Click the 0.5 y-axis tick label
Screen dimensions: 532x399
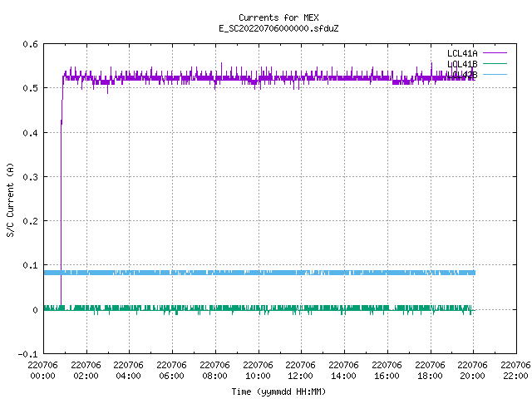pos(30,88)
